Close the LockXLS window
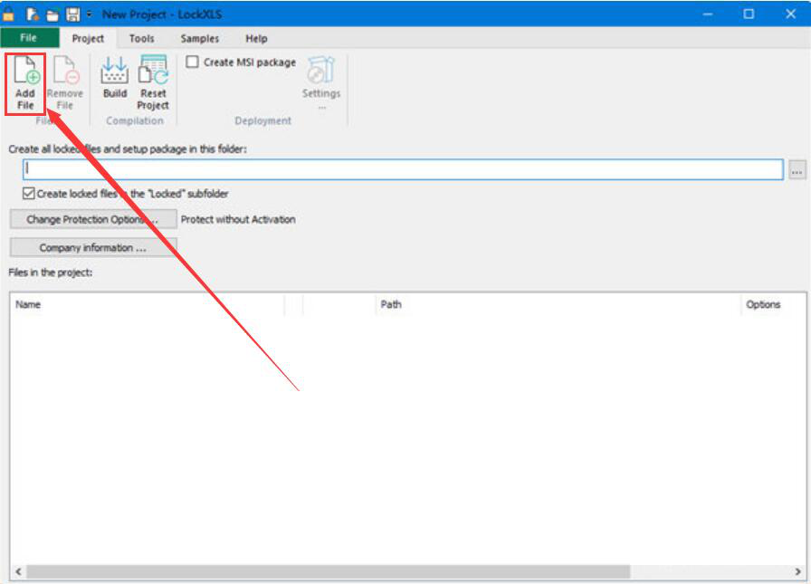This screenshot has height=584, width=811. tap(790, 14)
